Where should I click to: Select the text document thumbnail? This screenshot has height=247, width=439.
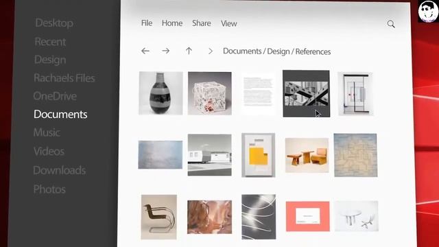point(258,93)
